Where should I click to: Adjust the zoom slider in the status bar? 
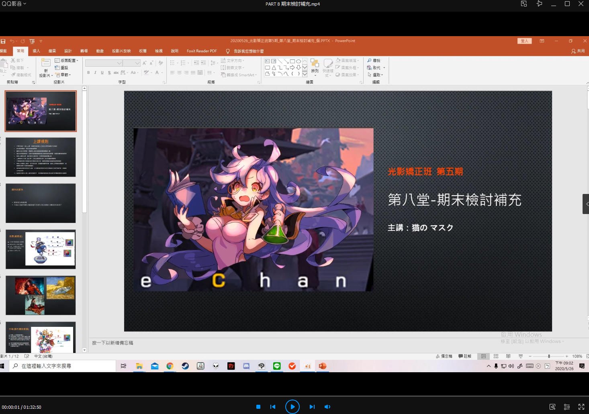pos(548,356)
